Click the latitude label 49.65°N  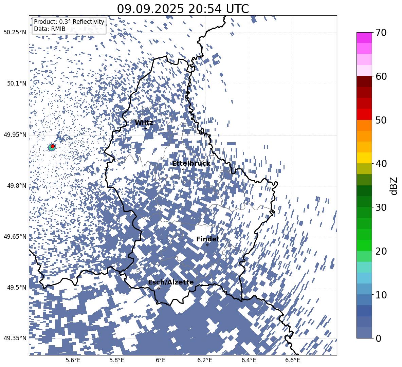click(15, 236)
